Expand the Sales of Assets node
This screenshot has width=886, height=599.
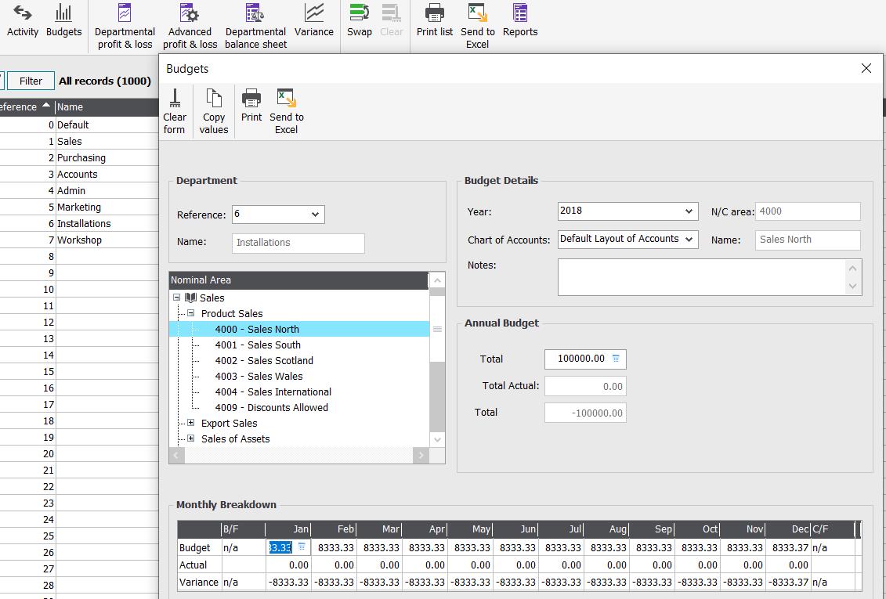pyautogui.click(x=191, y=438)
